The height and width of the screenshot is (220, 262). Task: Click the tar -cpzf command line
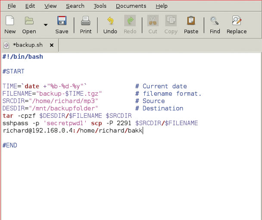(x=65, y=116)
